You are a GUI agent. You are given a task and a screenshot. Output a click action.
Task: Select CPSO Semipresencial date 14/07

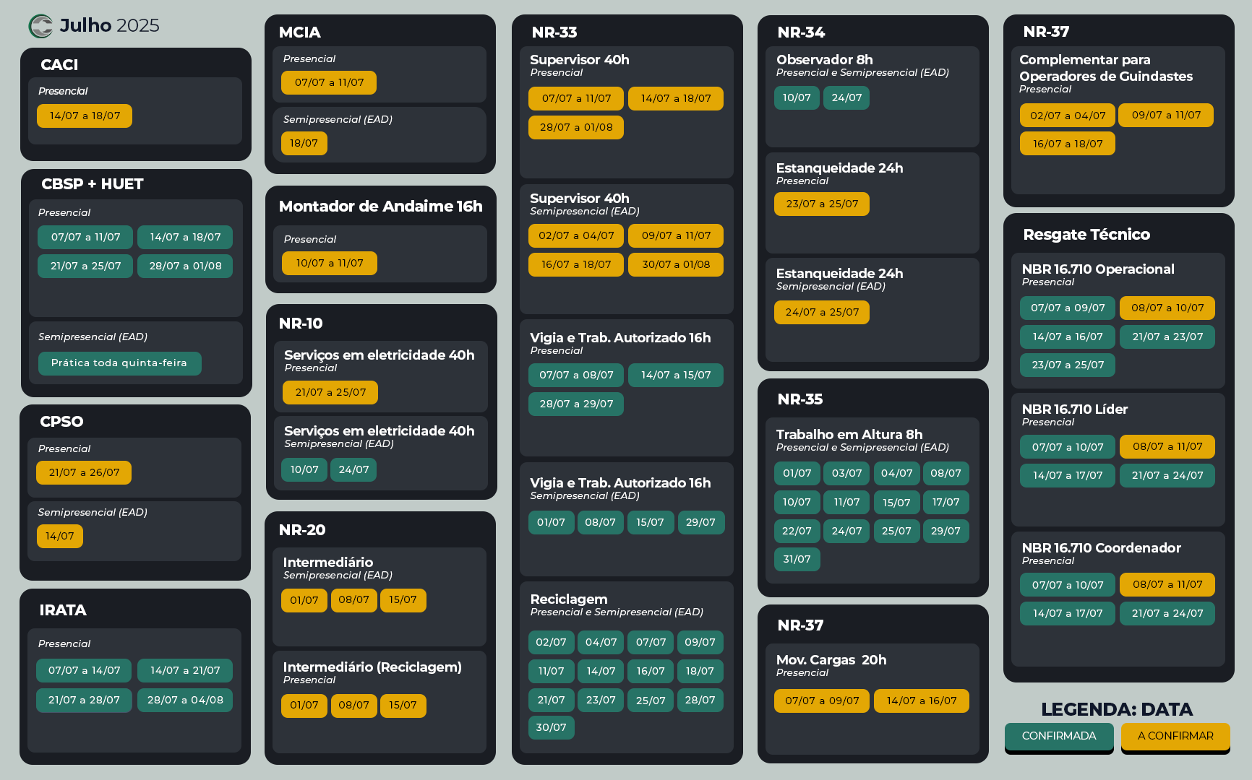tap(59, 536)
